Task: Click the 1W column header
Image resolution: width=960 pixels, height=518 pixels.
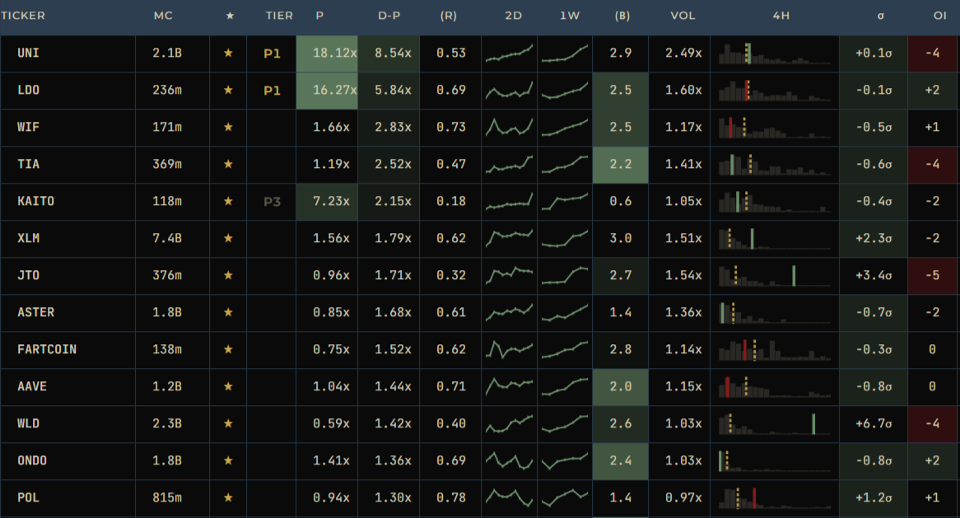Action: coord(570,16)
